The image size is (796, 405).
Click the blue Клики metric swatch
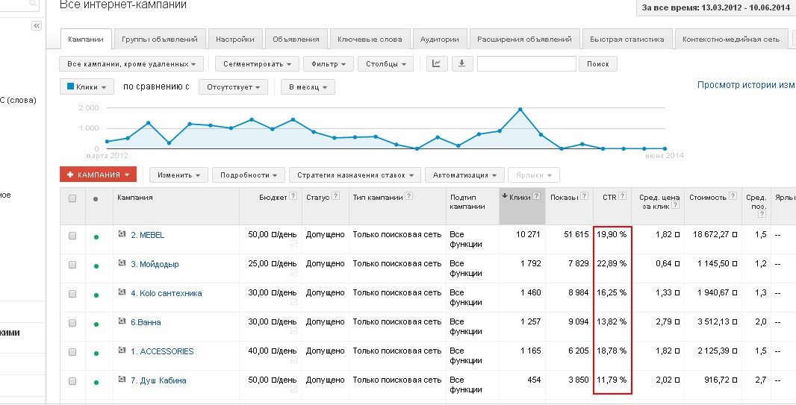coord(71,87)
